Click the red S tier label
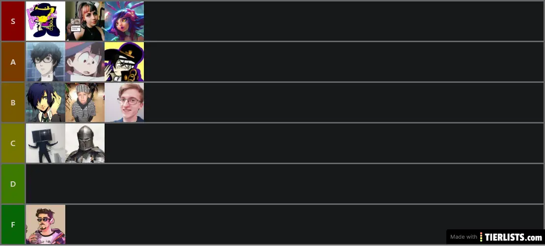545x246 pixels. coord(13,21)
